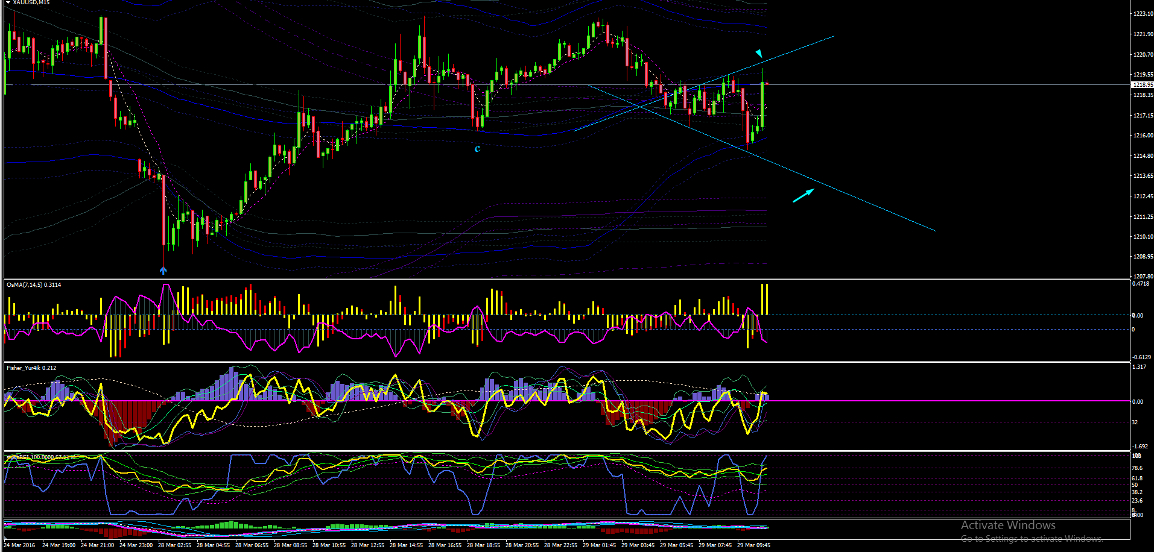Click the OsMA scale value -0.6129
The height and width of the screenshot is (552, 1154).
[1141, 357]
